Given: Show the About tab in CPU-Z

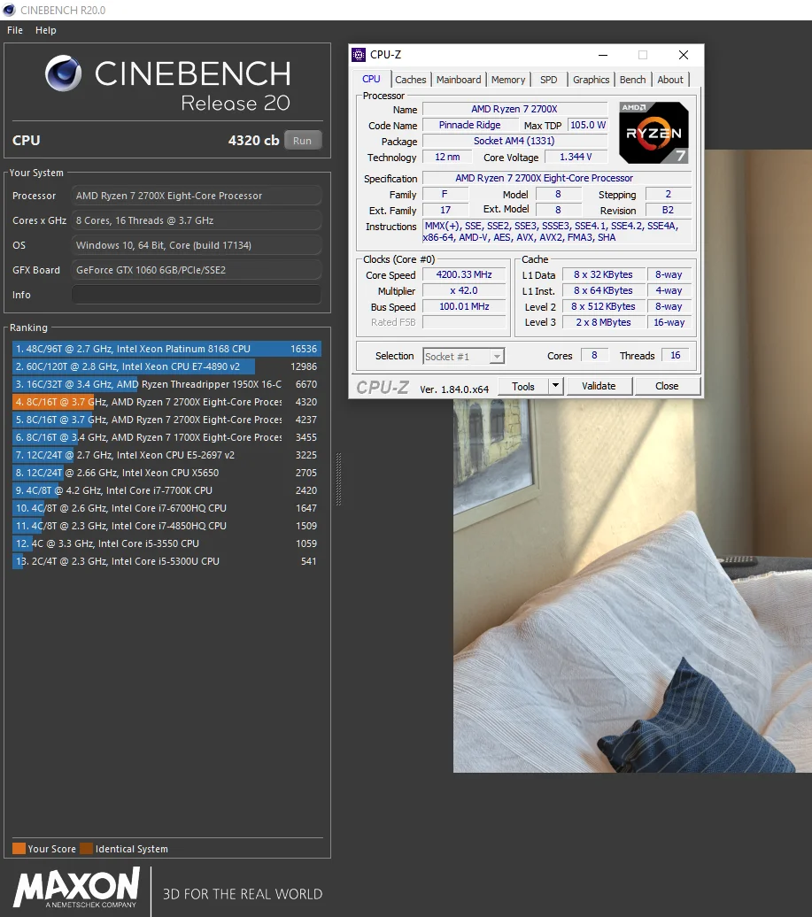Looking at the screenshot, I should point(669,80).
